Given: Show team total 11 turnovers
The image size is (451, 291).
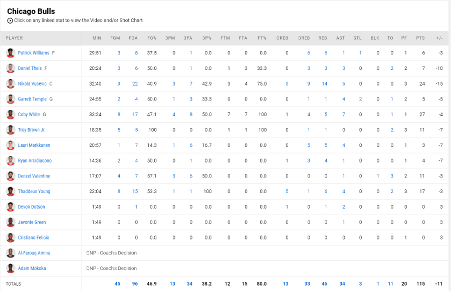Looking at the screenshot, I should (x=390, y=284).
